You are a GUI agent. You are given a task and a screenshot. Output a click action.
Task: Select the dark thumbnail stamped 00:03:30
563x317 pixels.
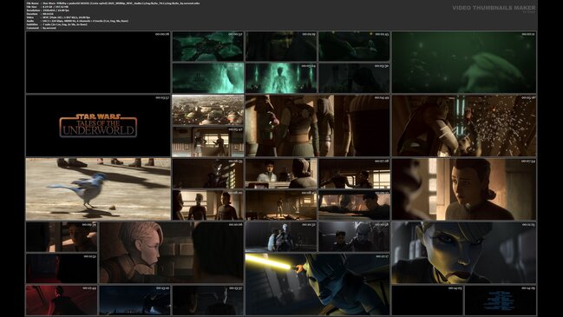click(x=355, y=78)
